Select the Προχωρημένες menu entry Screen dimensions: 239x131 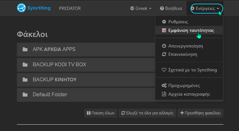point(189,85)
